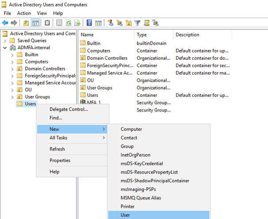Click the create new user toolbar icon
This screenshot has height=219, width=268.
(x=110, y=23)
